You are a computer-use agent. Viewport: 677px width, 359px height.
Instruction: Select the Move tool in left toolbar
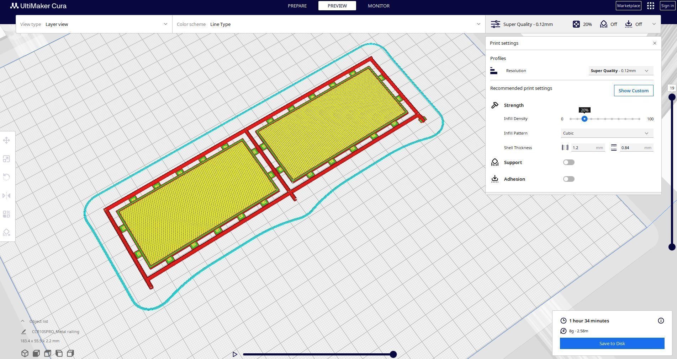tap(6, 140)
